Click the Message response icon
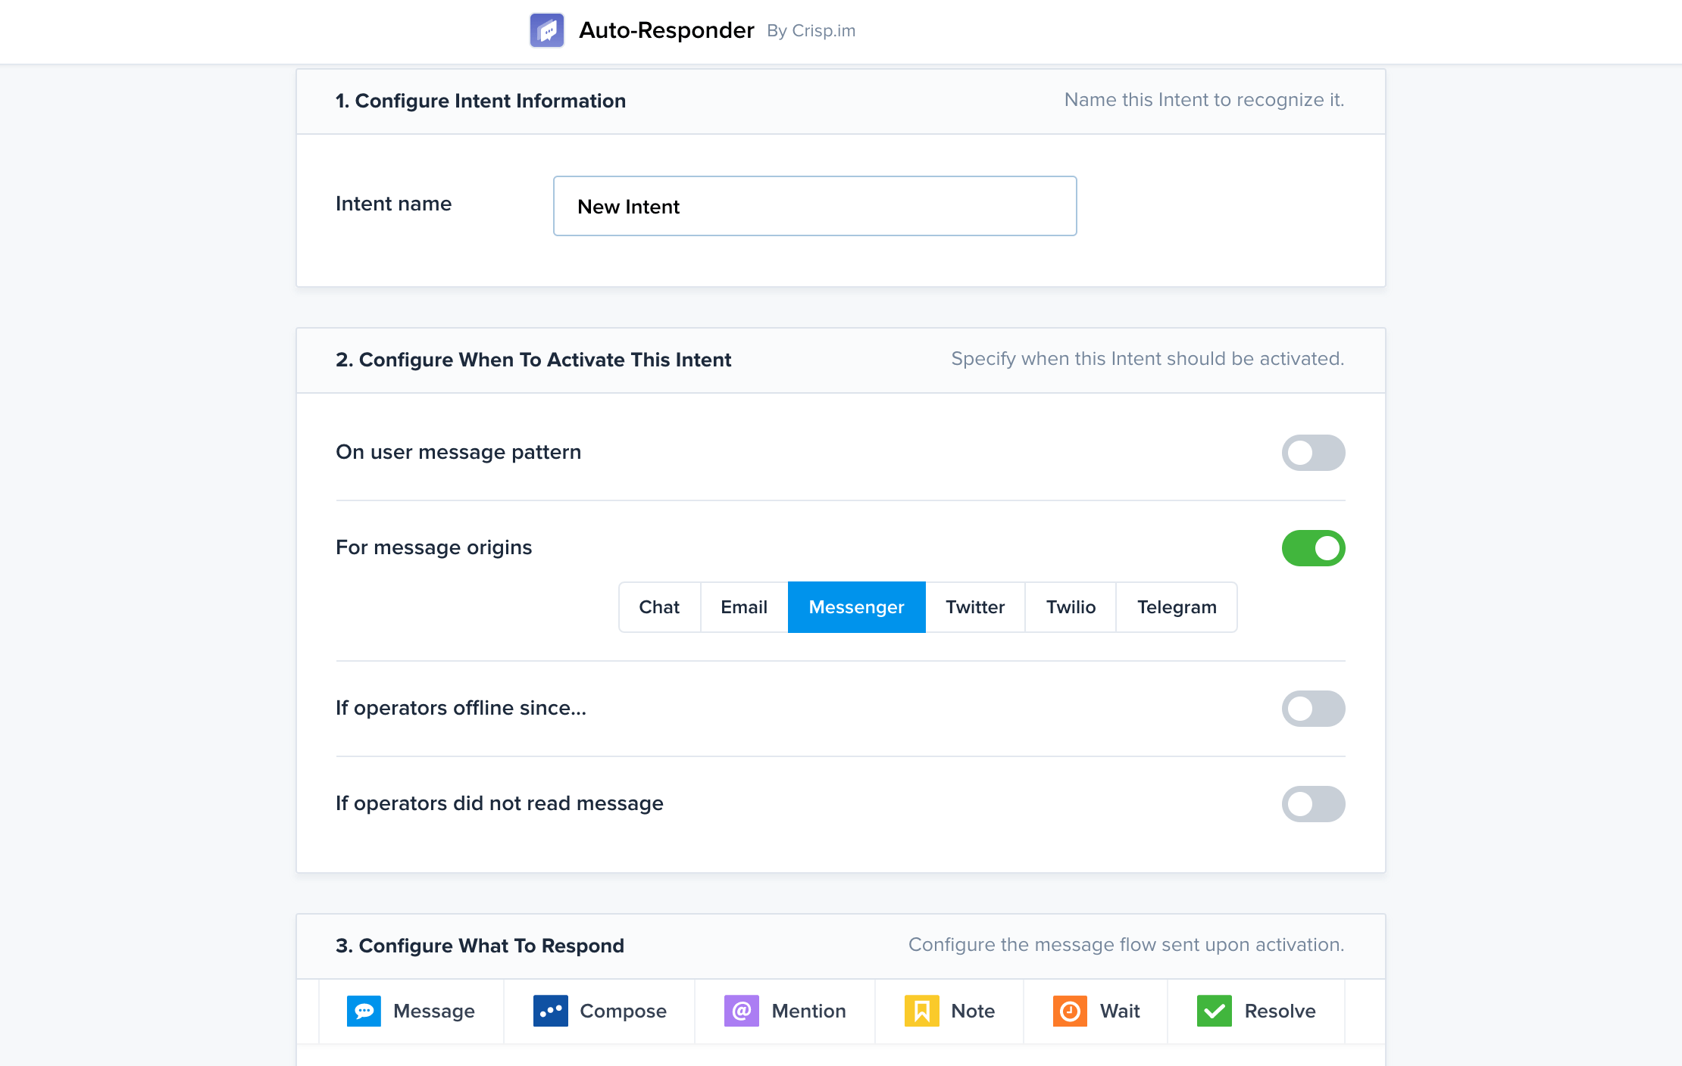The image size is (1682, 1066). [x=364, y=1010]
